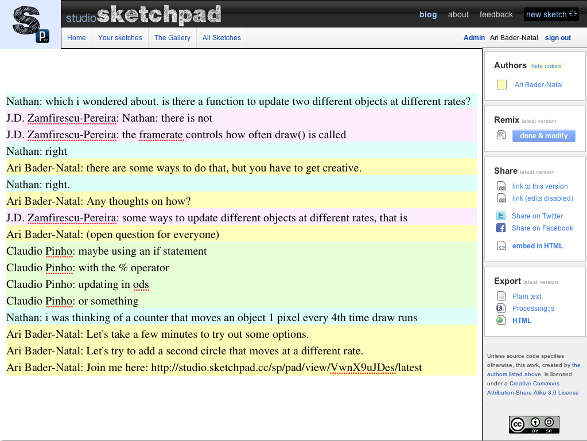This screenshot has width=587, height=441.
Task: Click 'link (edits disabled)'
Action: pos(542,198)
